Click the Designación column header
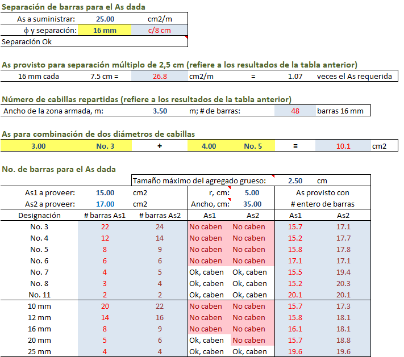Image resolution: width=404 pixels, height=357 pixels. pyautogui.click(x=39, y=216)
